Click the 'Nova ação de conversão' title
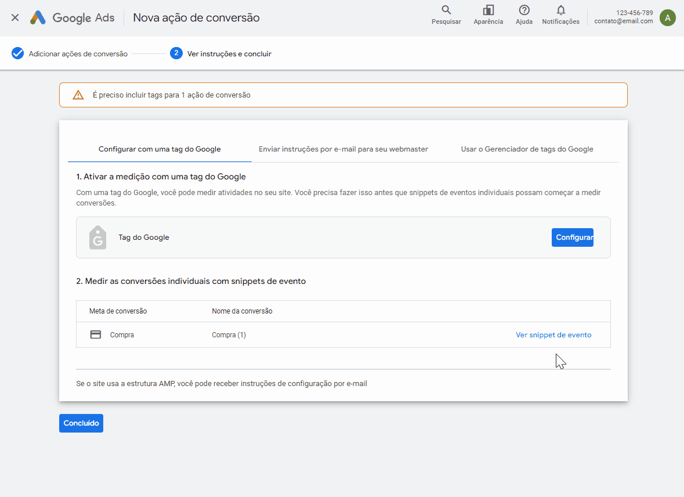The image size is (684, 497). point(196,17)
